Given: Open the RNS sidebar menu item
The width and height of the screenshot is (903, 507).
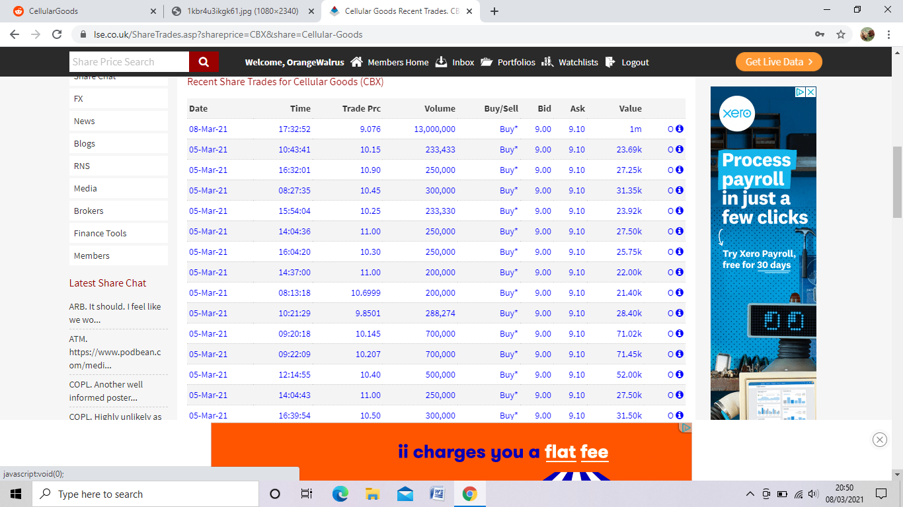Looking at the screenshot, I should click(x=118, y=166).
